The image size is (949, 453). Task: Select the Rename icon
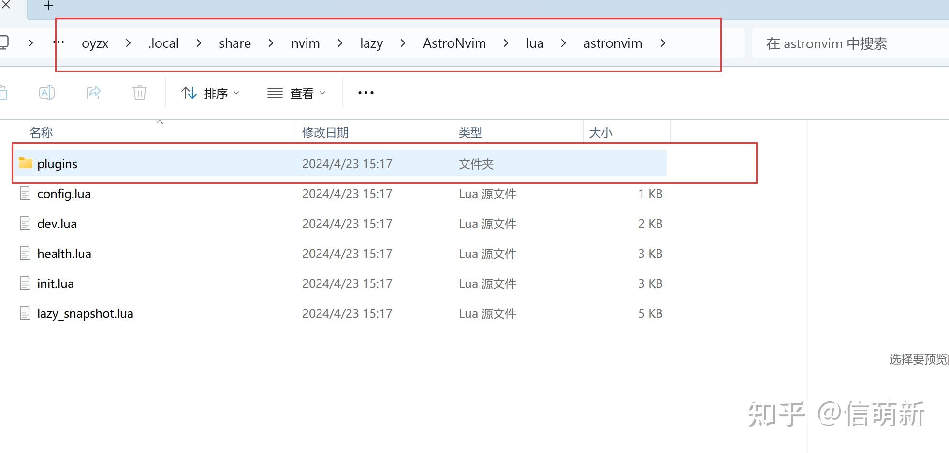(47, 92)
